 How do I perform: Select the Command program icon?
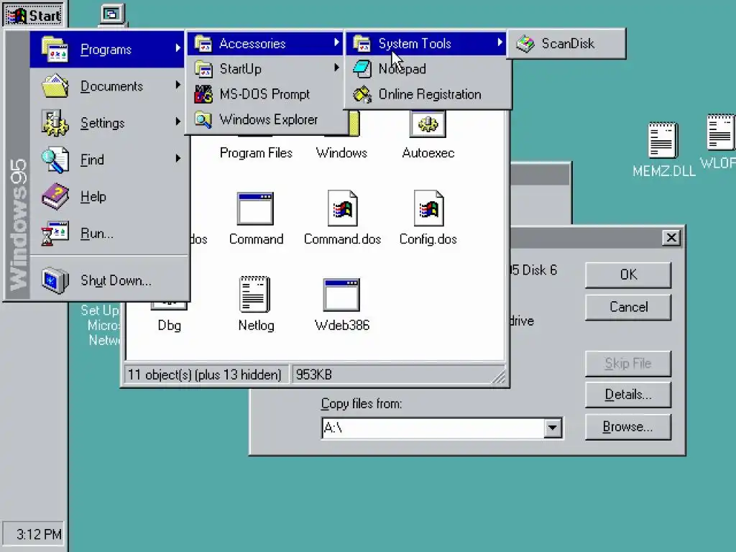(x=255, y=209)
